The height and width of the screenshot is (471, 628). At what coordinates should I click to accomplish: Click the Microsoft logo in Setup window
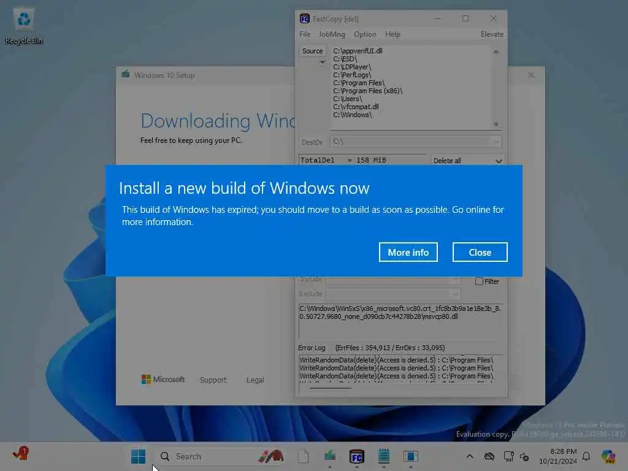pyautogui.click(x=163, y=379)
